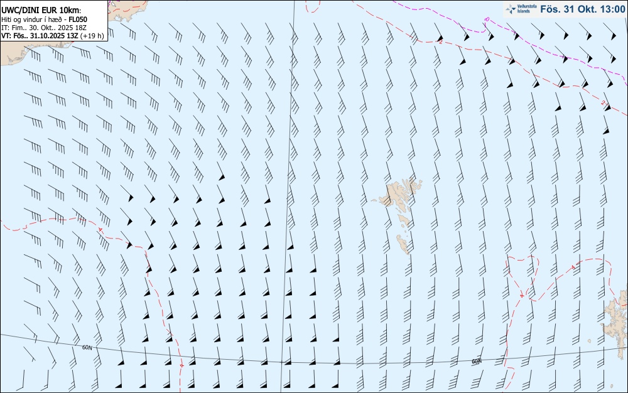Click the 'IT: Fim.. 30. Okt.. 2025 18Z' line
Image resolution: width=628 pixels, height=393 pixels.
[x=44, y=28]
